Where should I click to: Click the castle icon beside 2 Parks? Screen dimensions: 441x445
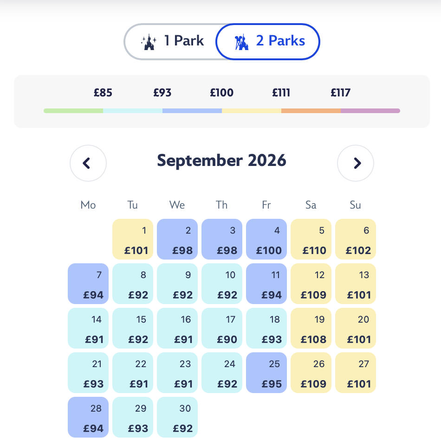point(241,41)
